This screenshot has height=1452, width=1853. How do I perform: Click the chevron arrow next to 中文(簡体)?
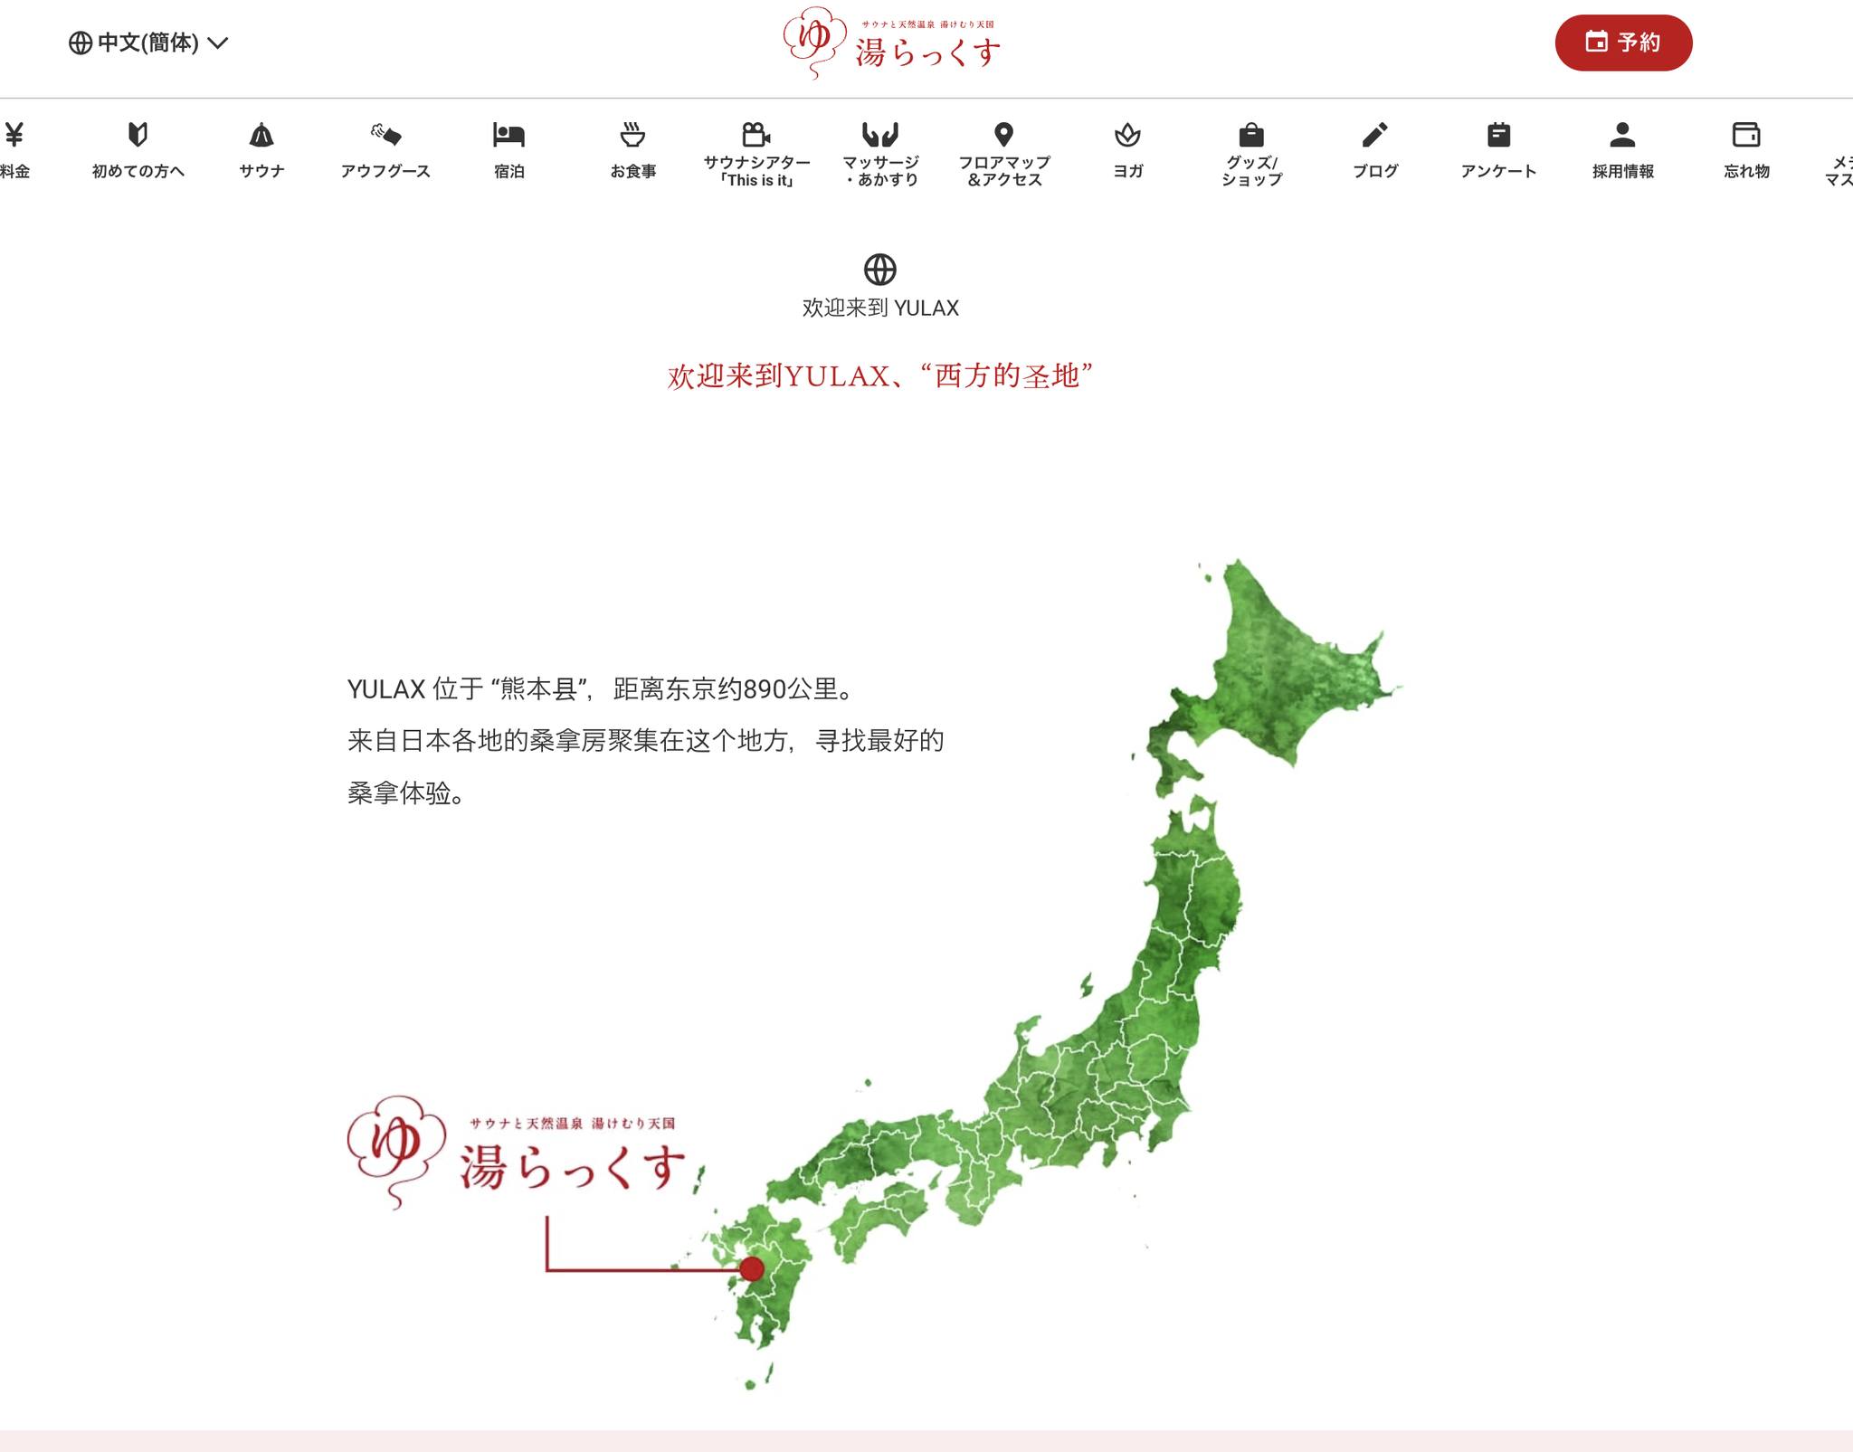[218, 43]
